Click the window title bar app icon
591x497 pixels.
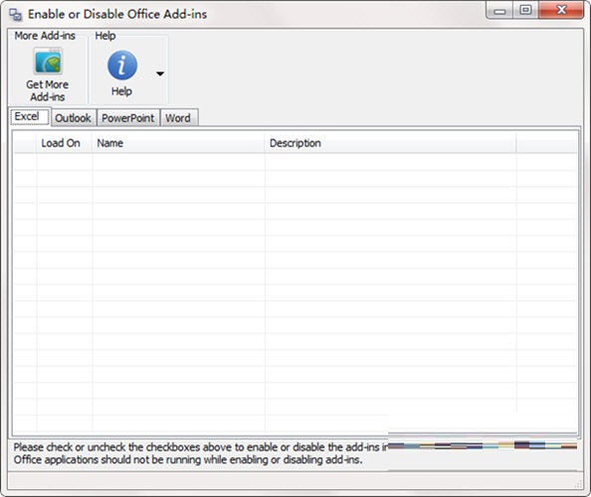point(16,14)
